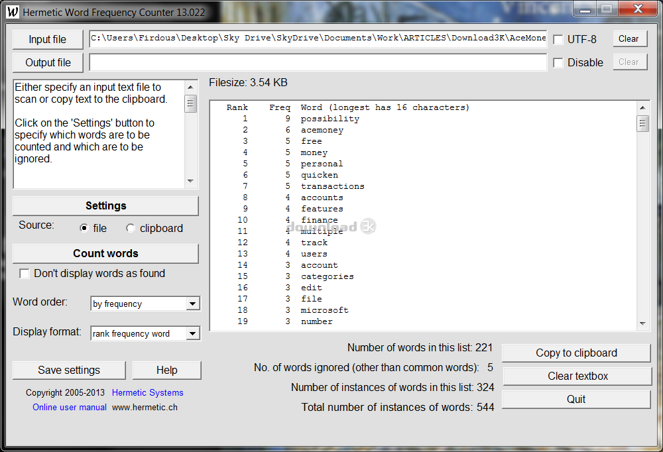Select clipboard as the source

click(x=130, y=228)
